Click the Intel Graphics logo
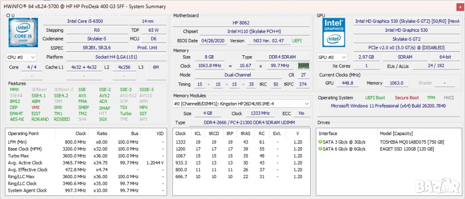The height and width of the screenshot is (199, 465). click(x=334, y=33)
